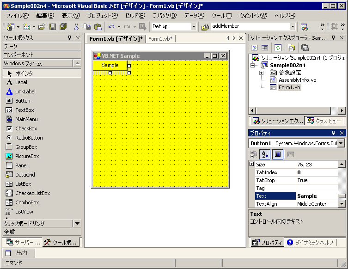Click the Paste toolbar icon

pos(98,27)
